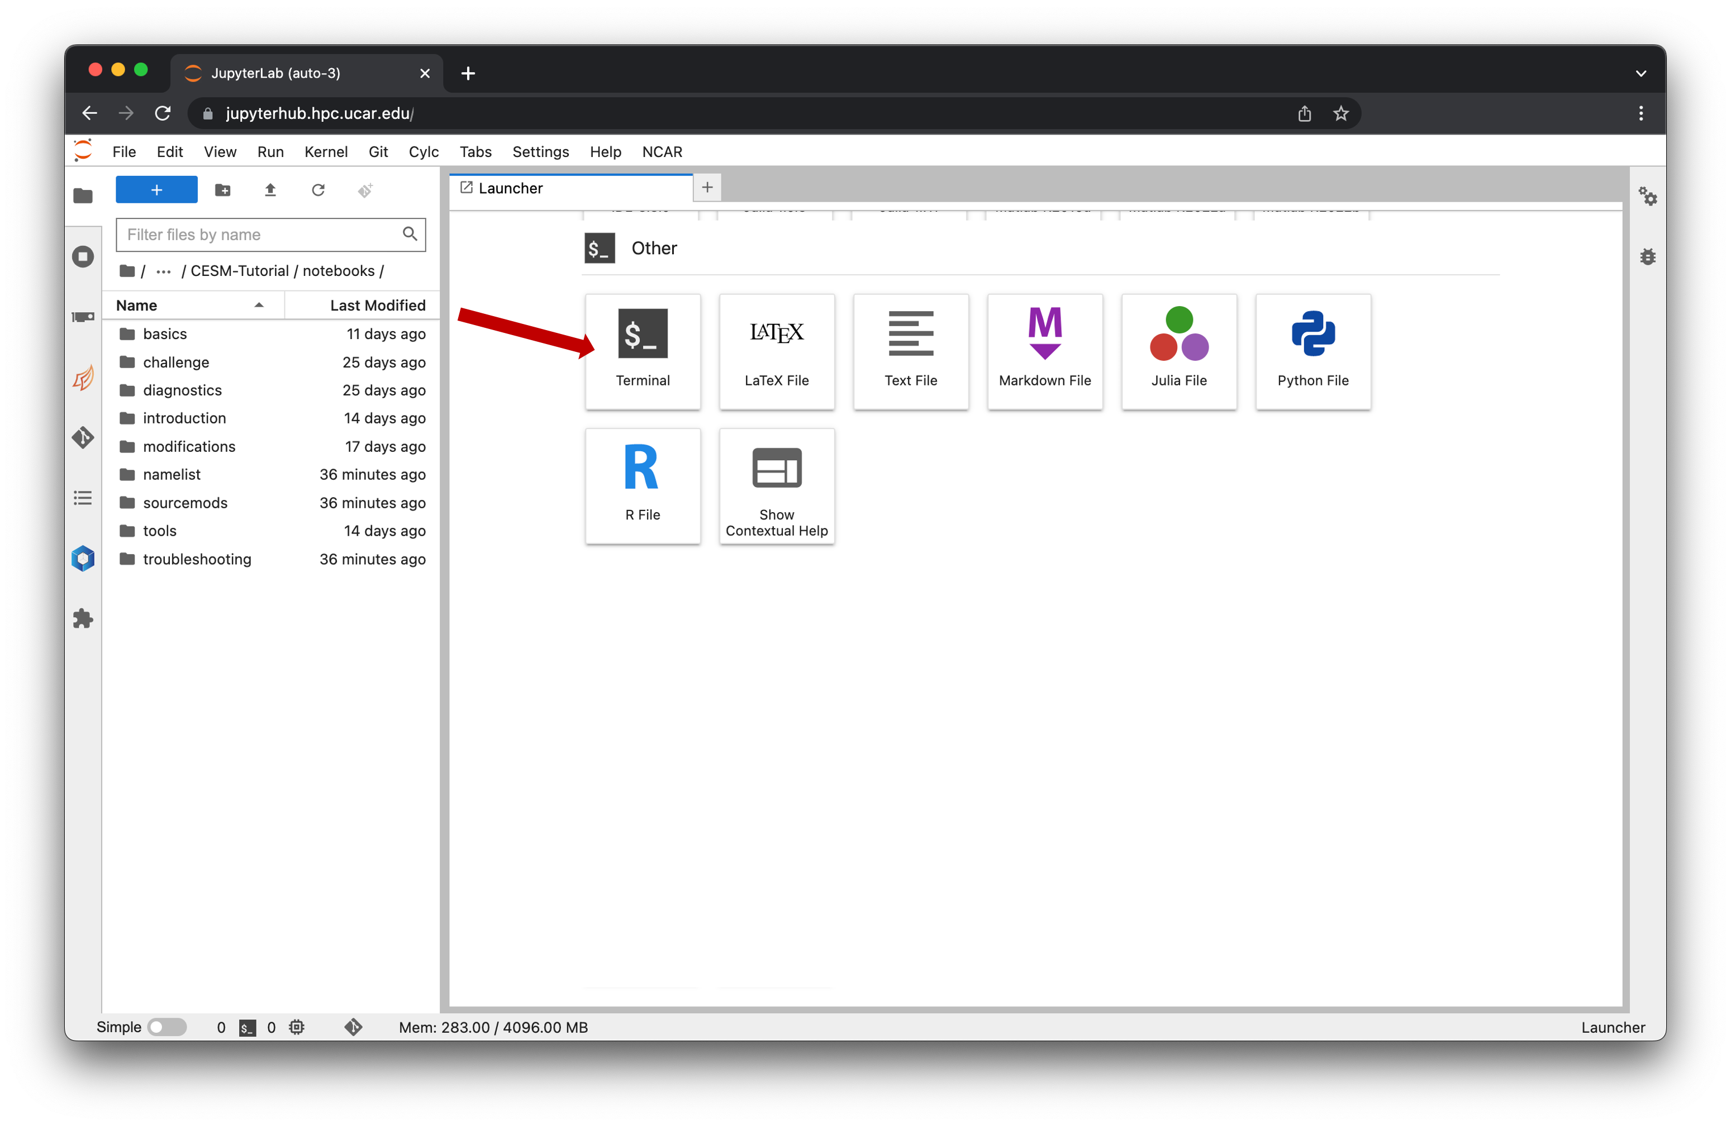
Task: Open the blue hexagon sidebar icon
Action: [x=83, y=559]
